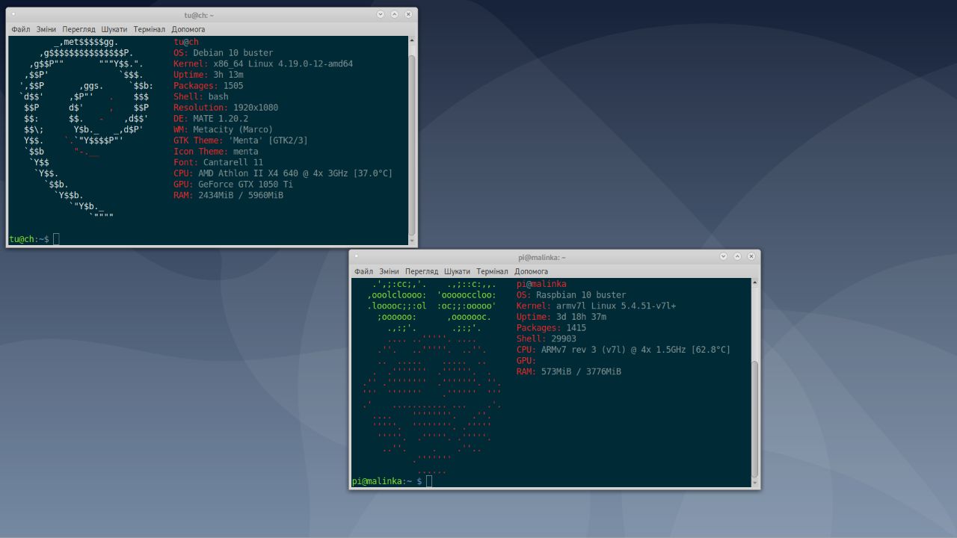Click DE value 'MATE 1.20.2'
The image size is (957, 538).
(x=221, y=119)
